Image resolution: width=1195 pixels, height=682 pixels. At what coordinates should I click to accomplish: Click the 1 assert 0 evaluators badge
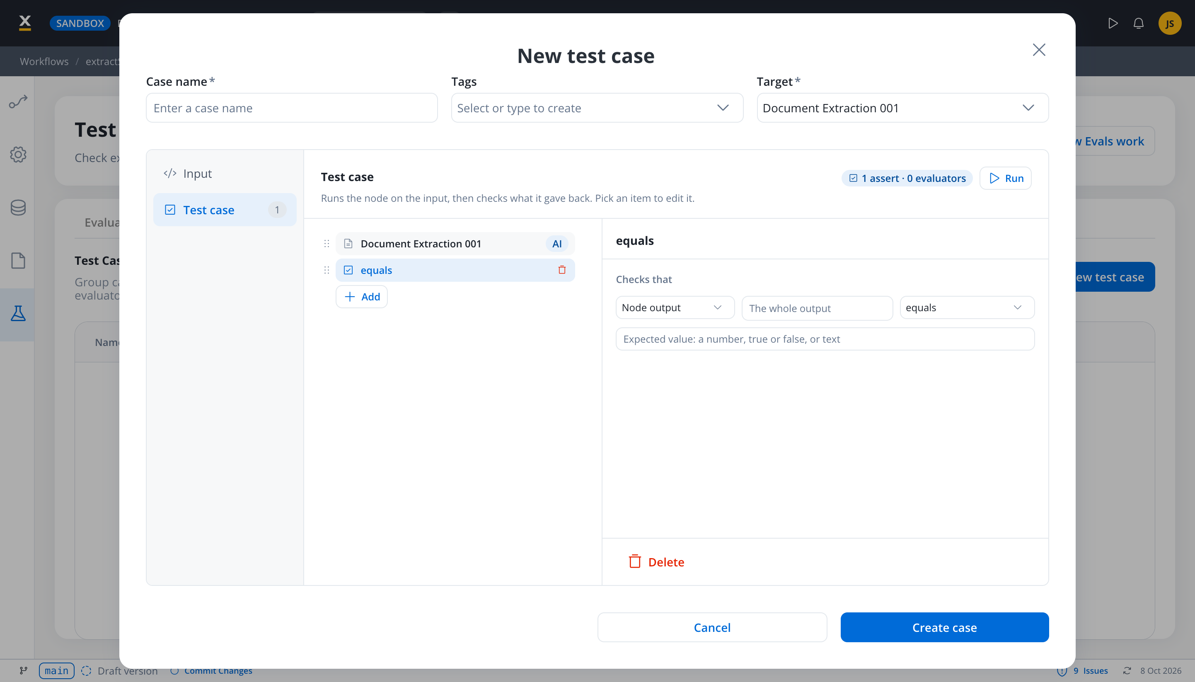pyautogui.click(x=907, y=178)
